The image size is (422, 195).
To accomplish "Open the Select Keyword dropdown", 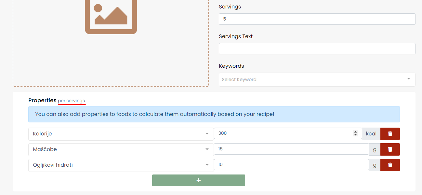I will pos(317,79).
